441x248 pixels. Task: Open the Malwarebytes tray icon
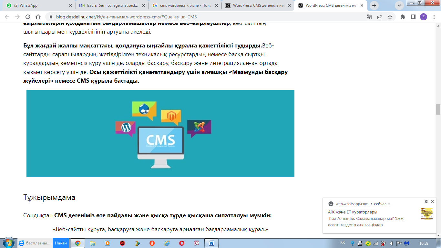tap(407, 243)
